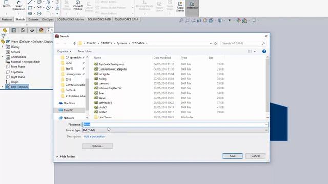Switch to the Features tab
Viewport: 328px width, 184px height.
(x=7, y=19)
